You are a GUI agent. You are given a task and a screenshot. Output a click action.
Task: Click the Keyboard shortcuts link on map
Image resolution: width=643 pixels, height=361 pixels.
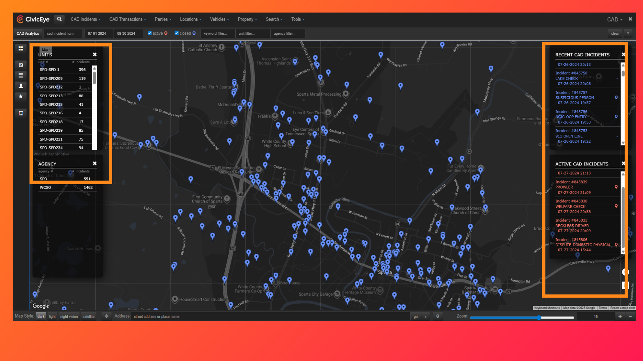point(547,308)
